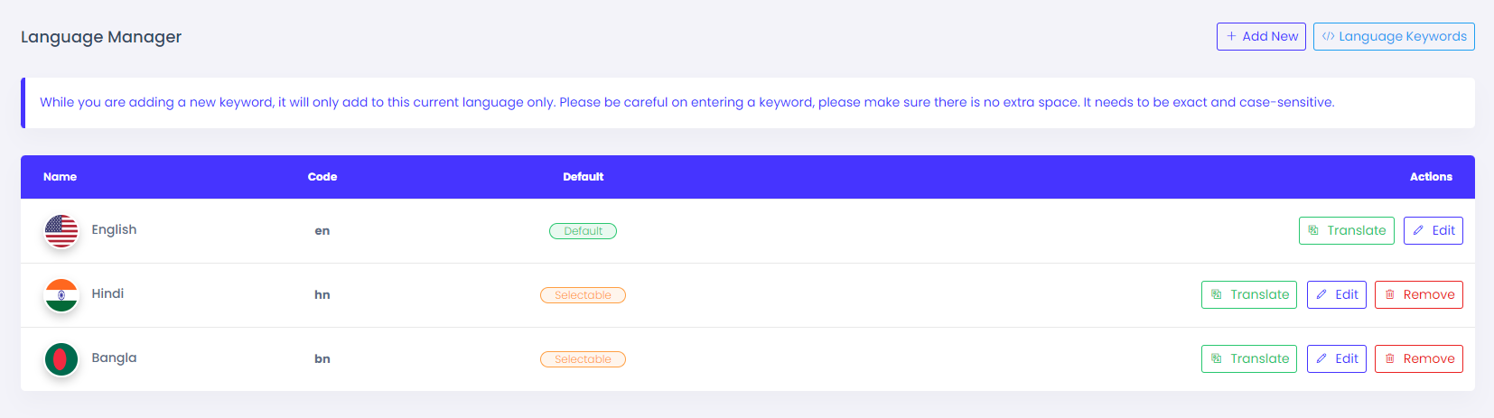Click the Default column header

point(583,177)
